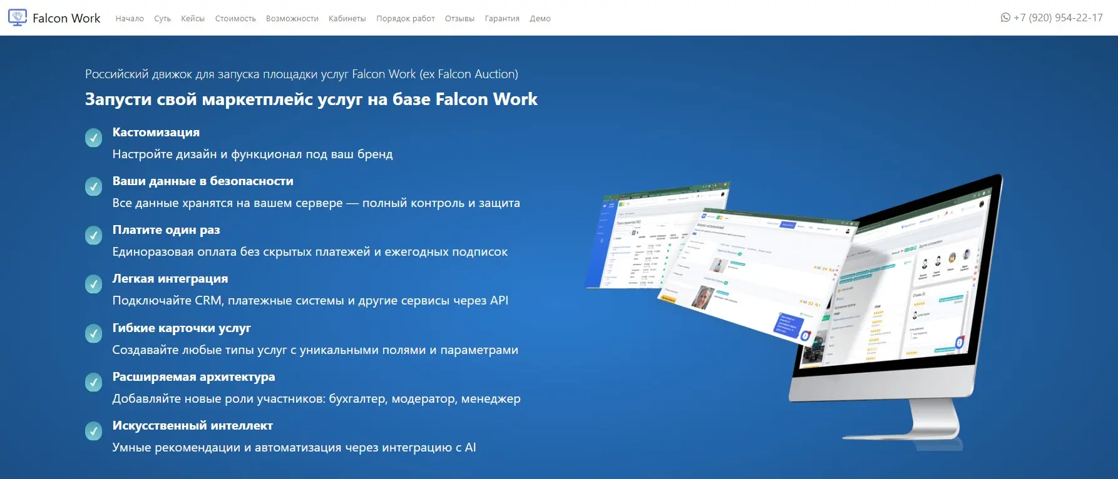Open the Кейсы menu item

pos(193,19)
